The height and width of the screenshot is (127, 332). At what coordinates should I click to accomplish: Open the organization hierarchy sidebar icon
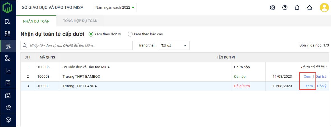[x=8, y=58]
